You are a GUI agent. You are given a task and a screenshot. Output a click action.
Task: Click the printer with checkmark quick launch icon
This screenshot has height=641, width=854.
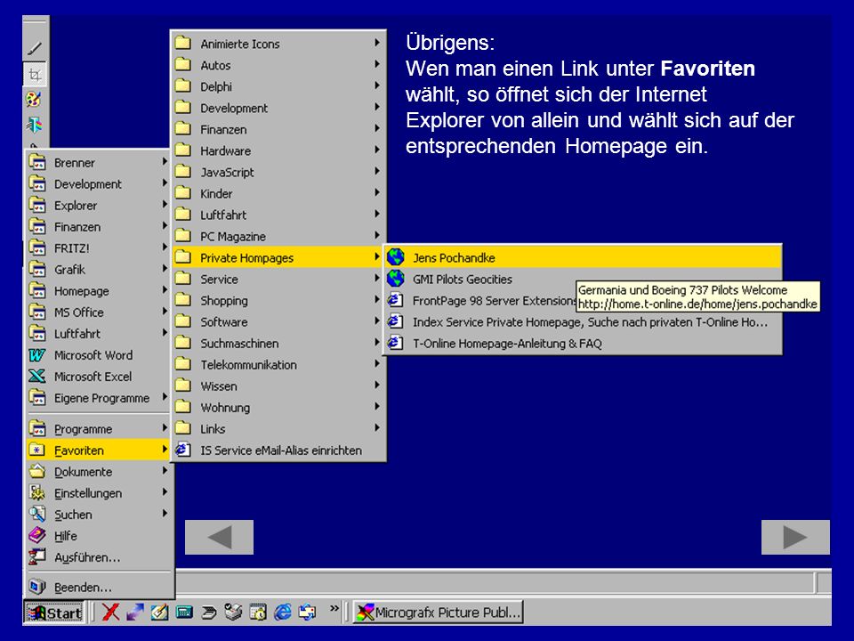pos(234,613)
